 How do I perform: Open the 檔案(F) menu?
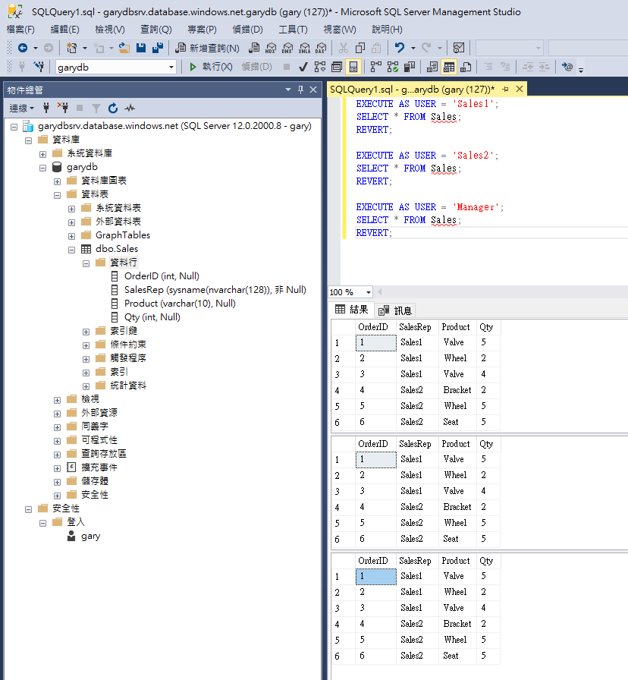point(20,30)
